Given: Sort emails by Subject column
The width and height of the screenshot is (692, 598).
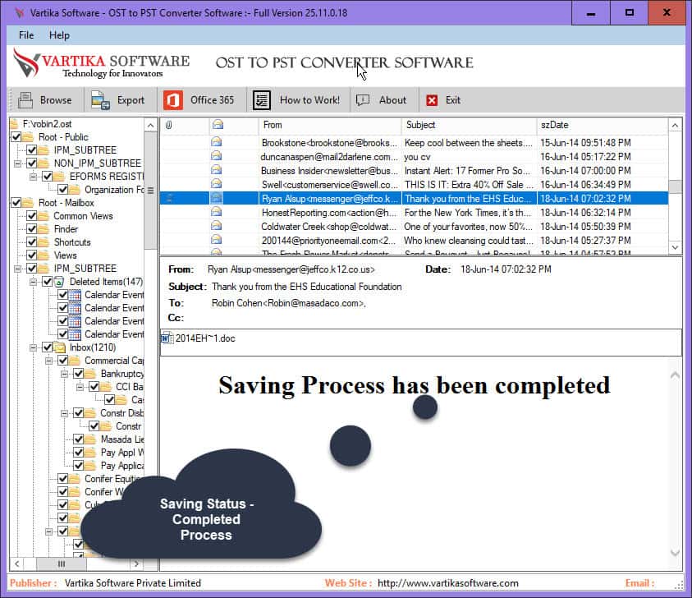Looking at the screenshot, I should coord(469,125).
